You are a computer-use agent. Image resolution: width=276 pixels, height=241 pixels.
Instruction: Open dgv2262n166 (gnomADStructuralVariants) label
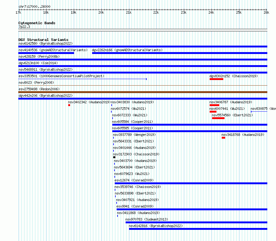point(127,50)
